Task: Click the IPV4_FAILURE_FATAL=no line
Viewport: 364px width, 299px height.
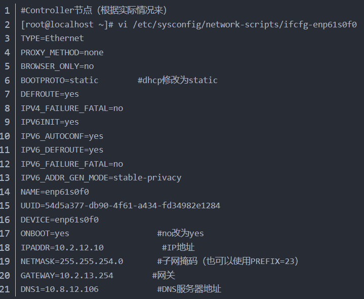Action: (71, 108)
